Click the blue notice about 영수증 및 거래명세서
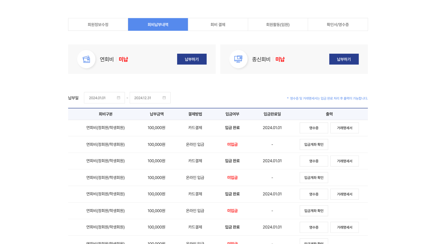 pos(327,98)
